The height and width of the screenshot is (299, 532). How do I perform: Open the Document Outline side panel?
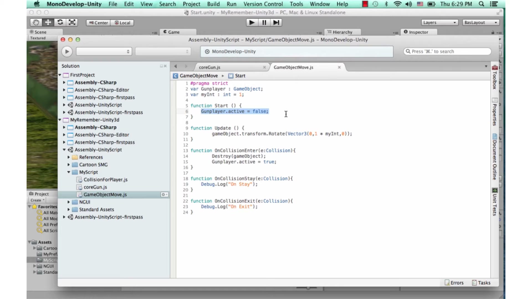(x=495, y=157)
